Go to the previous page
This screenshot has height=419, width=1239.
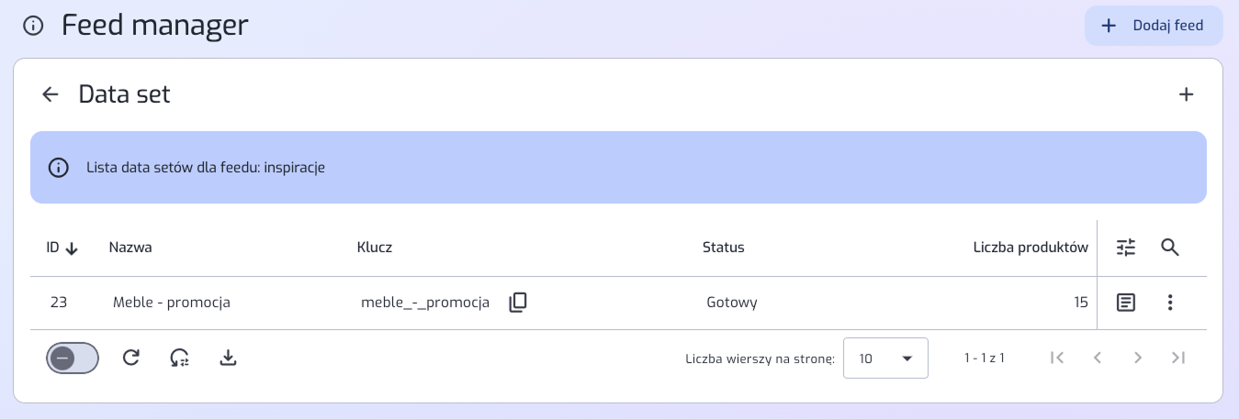point(1098,358)
